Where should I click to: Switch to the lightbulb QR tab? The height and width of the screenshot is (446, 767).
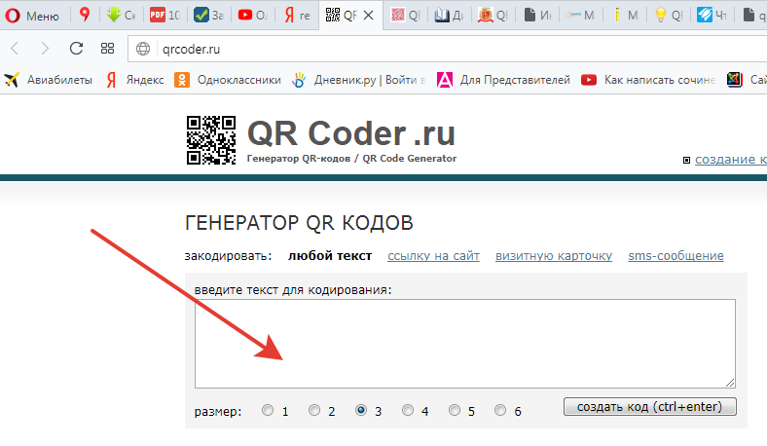tap(668, 16)
